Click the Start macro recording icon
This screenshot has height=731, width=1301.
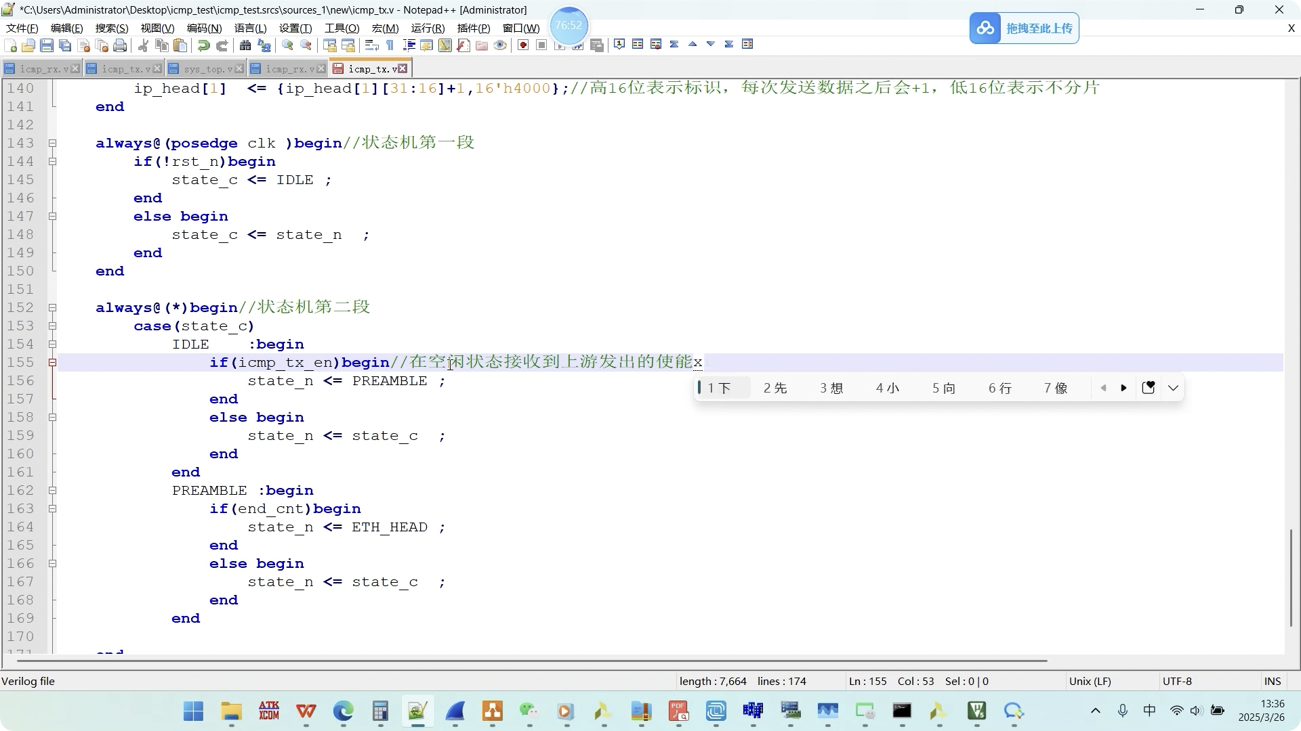tap(523, 45)
